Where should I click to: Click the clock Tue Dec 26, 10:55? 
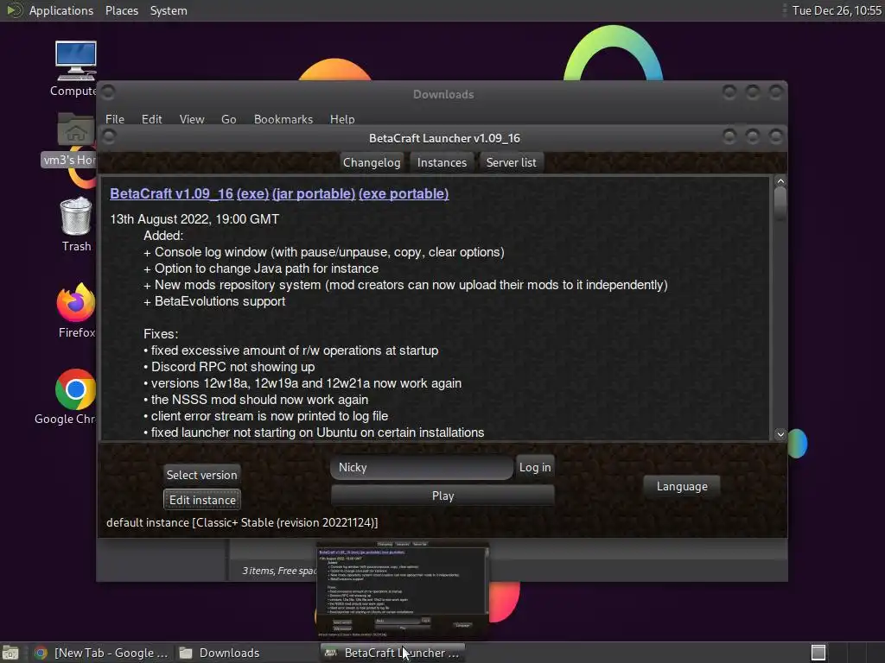coord(837,10)
